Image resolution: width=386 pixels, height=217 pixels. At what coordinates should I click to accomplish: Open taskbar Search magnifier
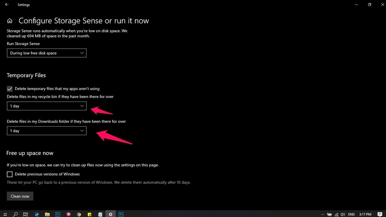(x=15, y=214)
